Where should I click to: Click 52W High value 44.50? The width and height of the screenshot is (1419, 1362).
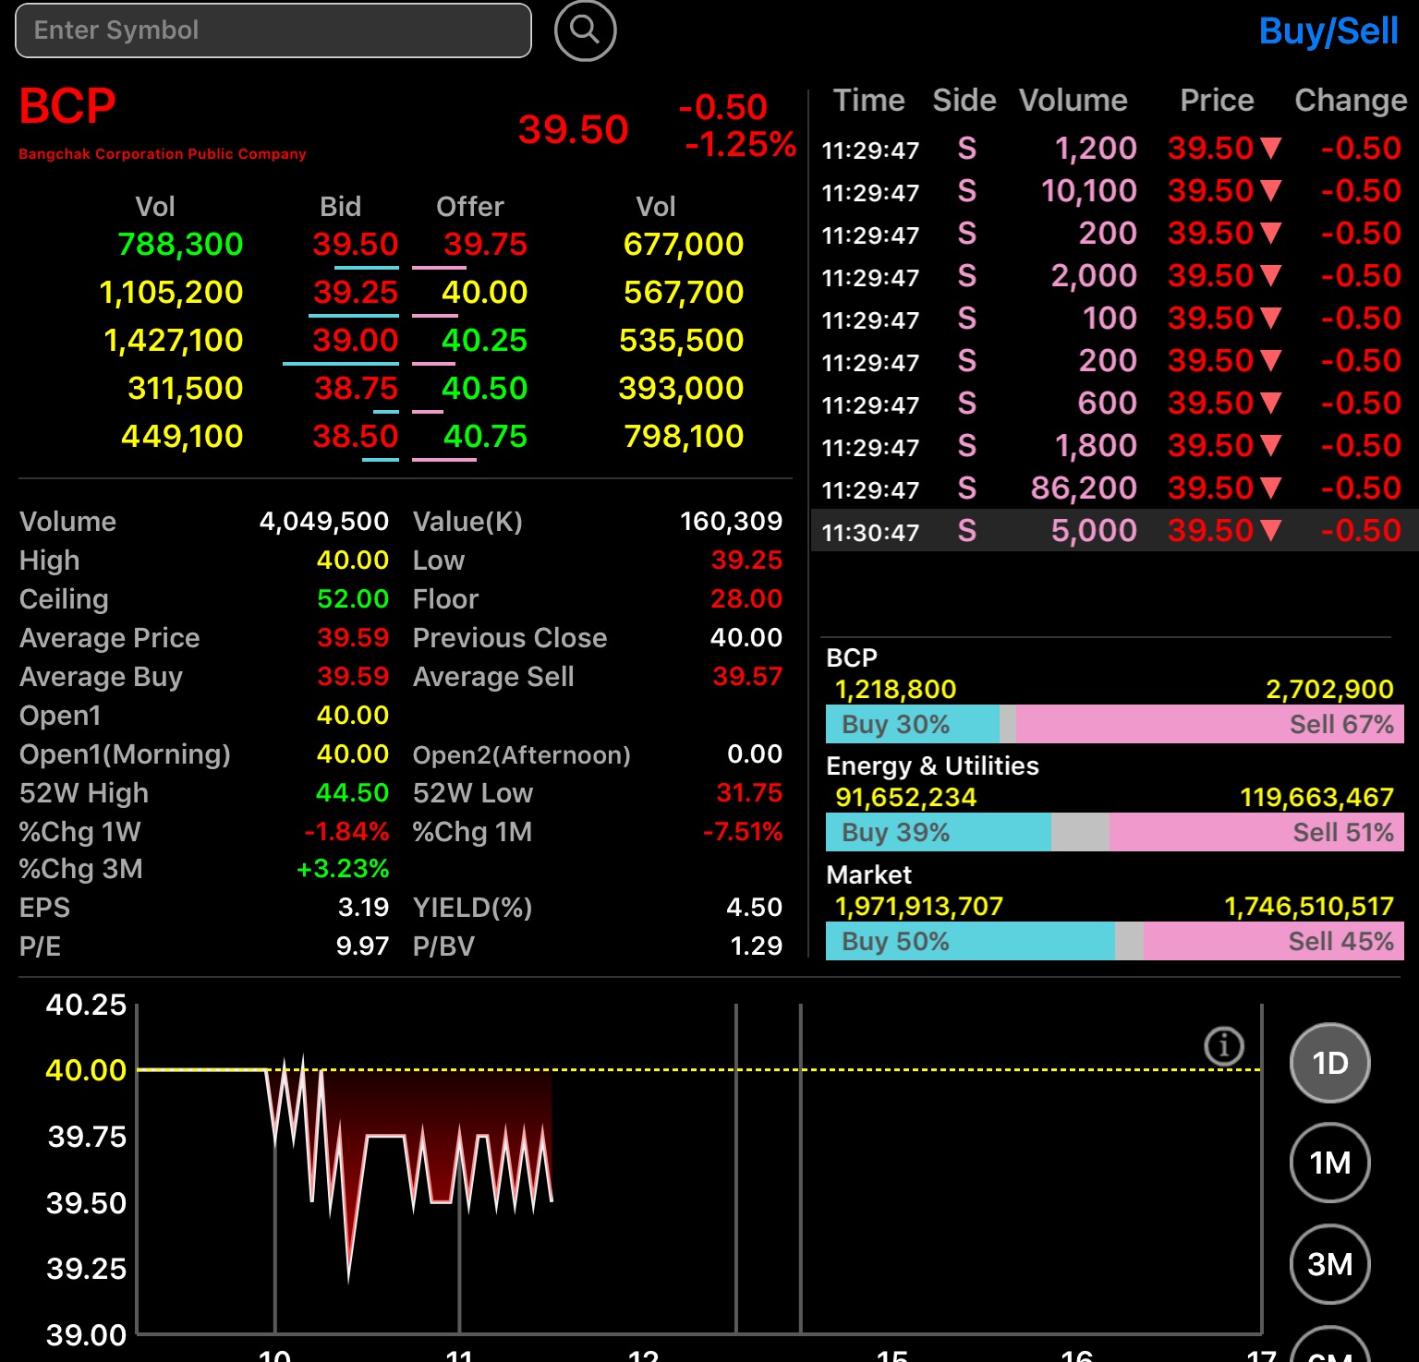tap(353, 792)
